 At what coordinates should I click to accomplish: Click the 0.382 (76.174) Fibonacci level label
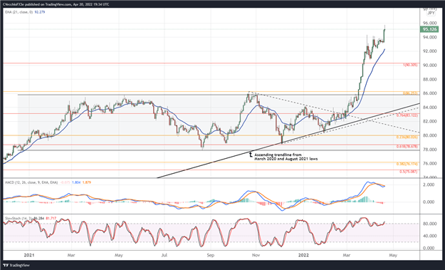tap(407, 164)
